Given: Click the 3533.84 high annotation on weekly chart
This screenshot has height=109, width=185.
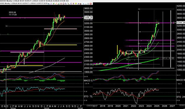Looking at the screenshot, I should pyautogui.click(x=12, y=12).
